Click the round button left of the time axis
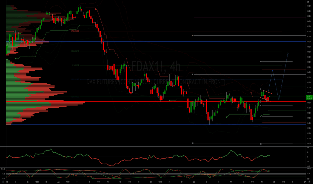313x184 pixels. [x=3, y=182]
